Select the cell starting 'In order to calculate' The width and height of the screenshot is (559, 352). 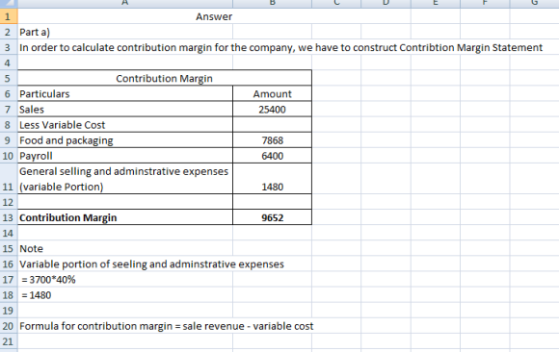coord(280,47)
